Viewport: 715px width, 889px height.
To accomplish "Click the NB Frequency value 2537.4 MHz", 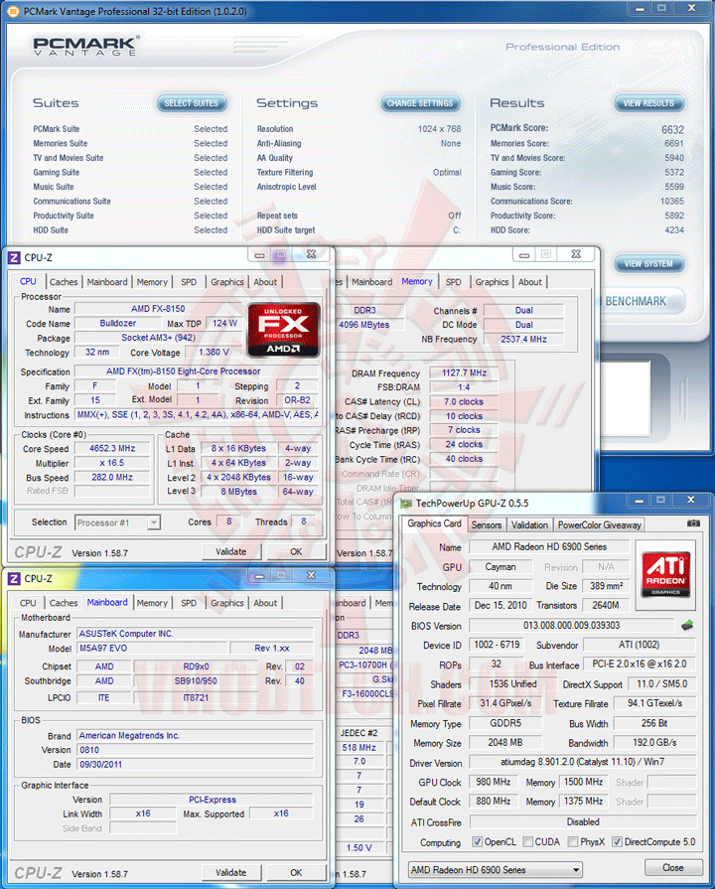I will click(x=523, y=339).
